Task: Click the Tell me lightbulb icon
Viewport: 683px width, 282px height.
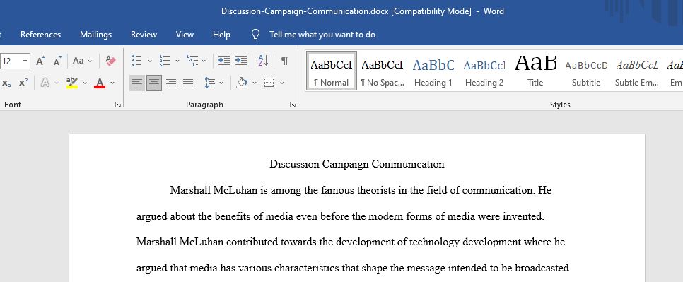Action: (x=256, y=35)
